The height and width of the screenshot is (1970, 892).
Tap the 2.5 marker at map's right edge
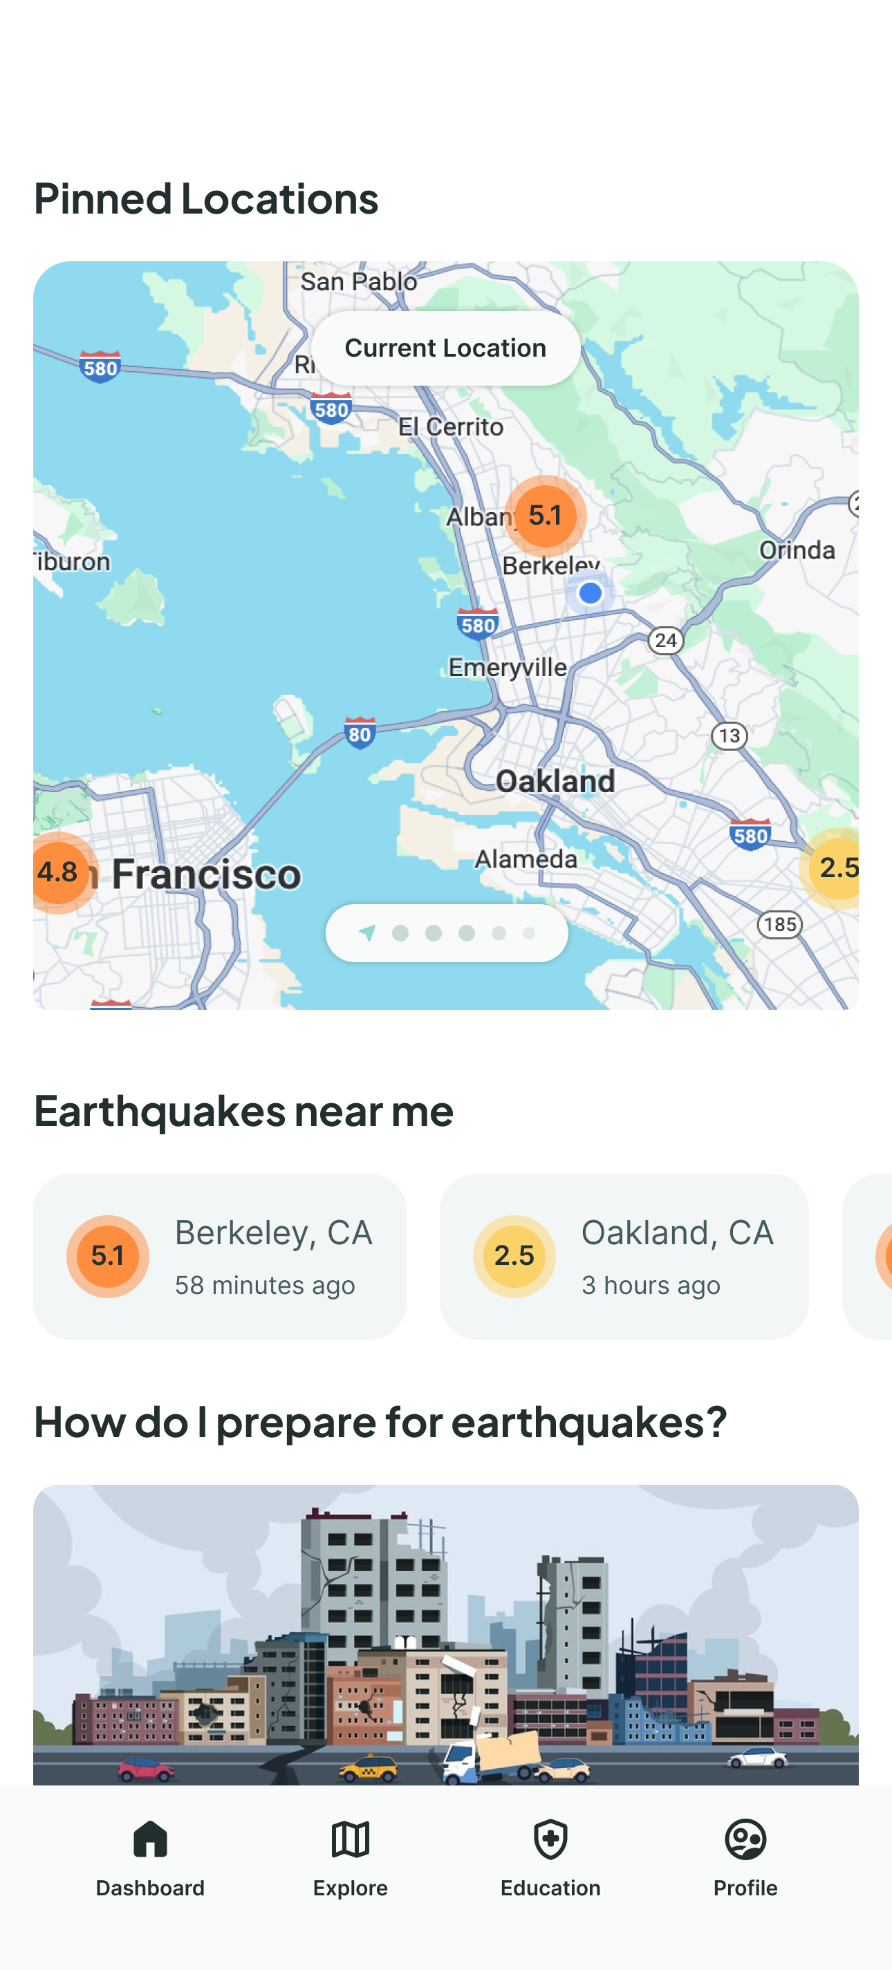click(x=836, y=868)
